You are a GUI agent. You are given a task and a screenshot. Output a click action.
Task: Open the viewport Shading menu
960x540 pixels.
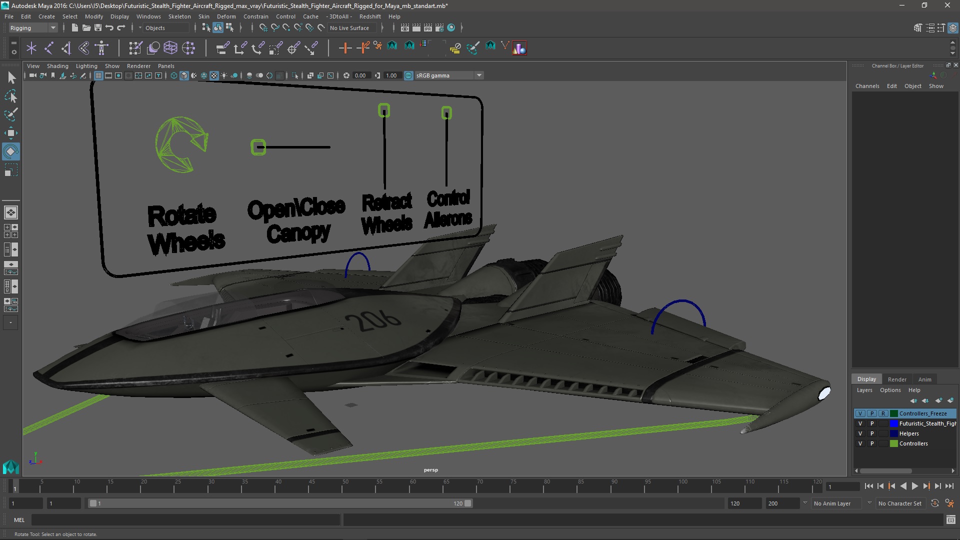57,66
